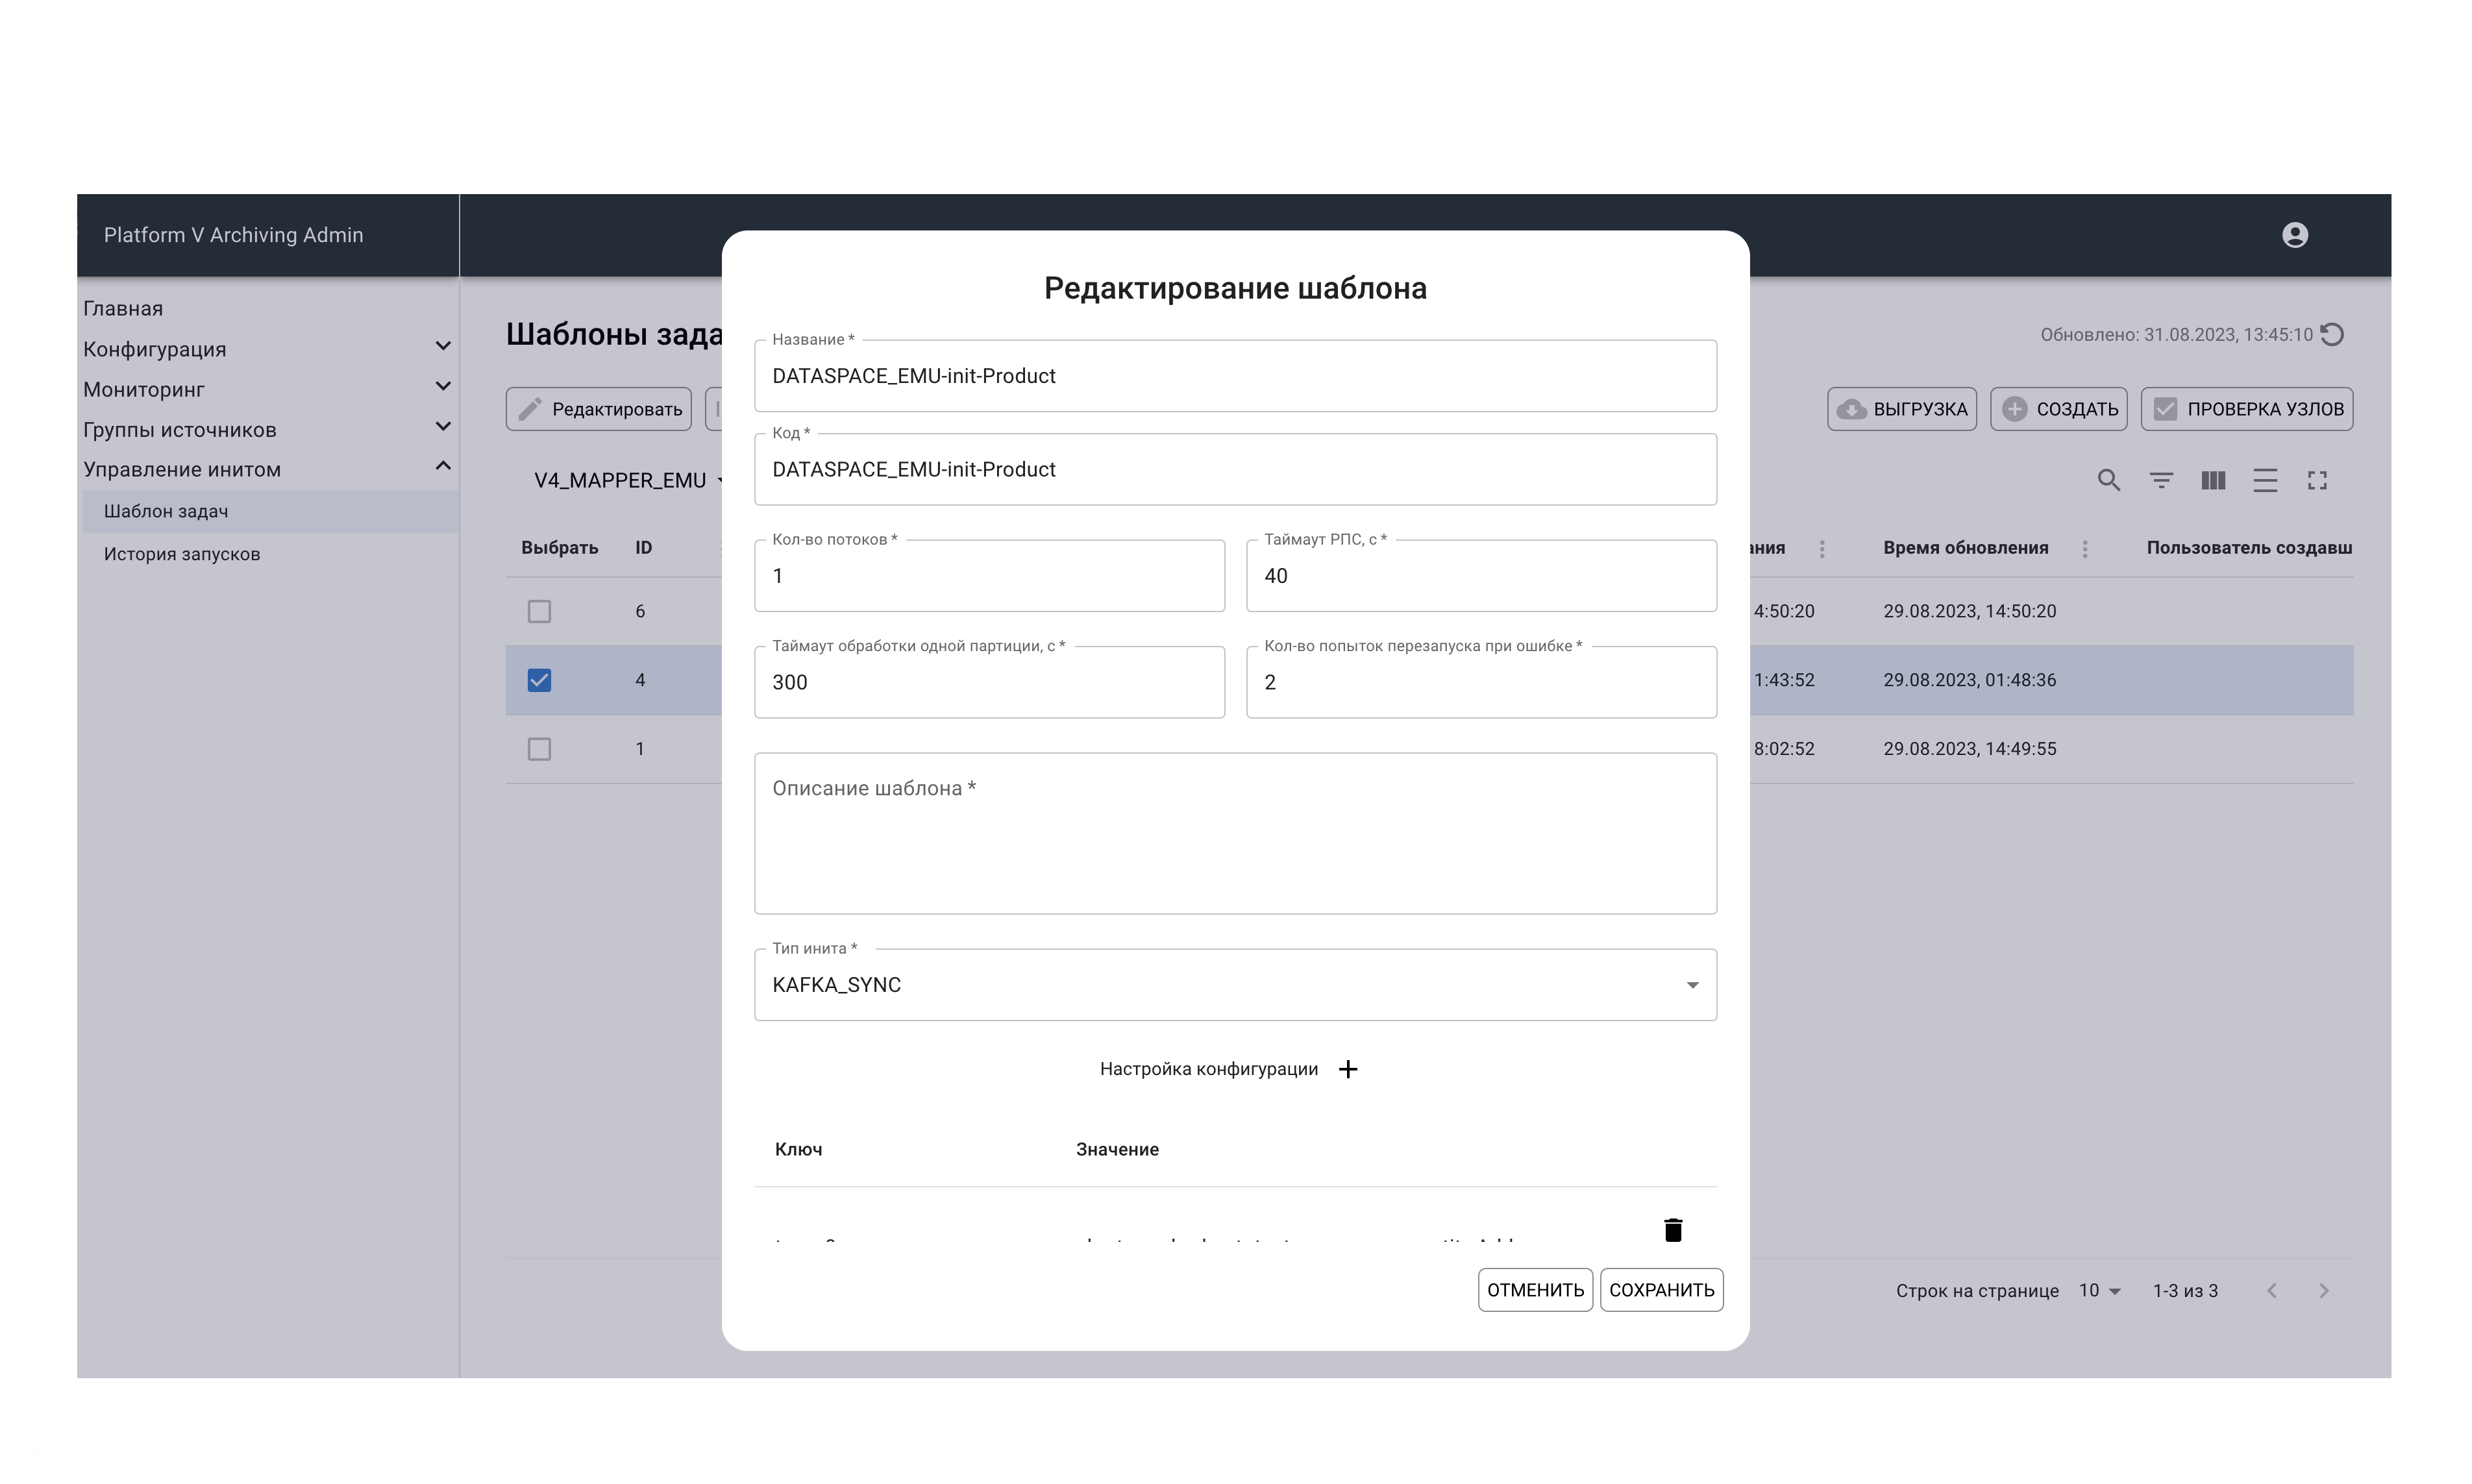The image size is (2472, 1484).
Task: Open the Тип инита KAFKA_SYNC dropdown
Action: click(1235, 985)
